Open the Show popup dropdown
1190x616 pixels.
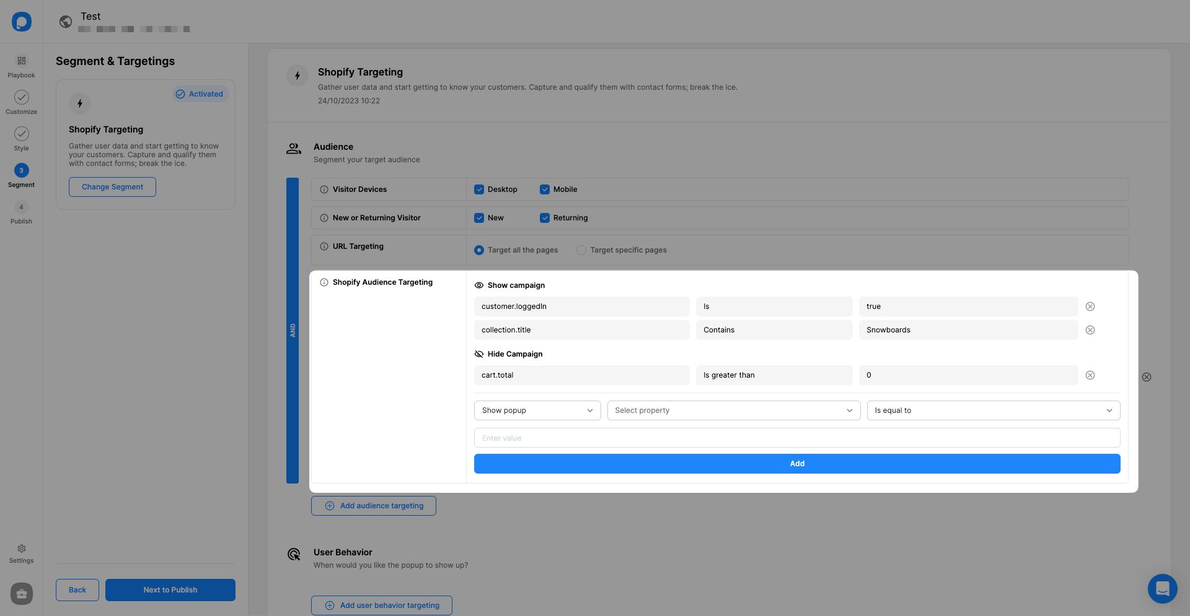[537, 410]
